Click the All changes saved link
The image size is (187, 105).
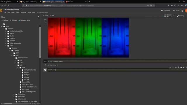42,12
